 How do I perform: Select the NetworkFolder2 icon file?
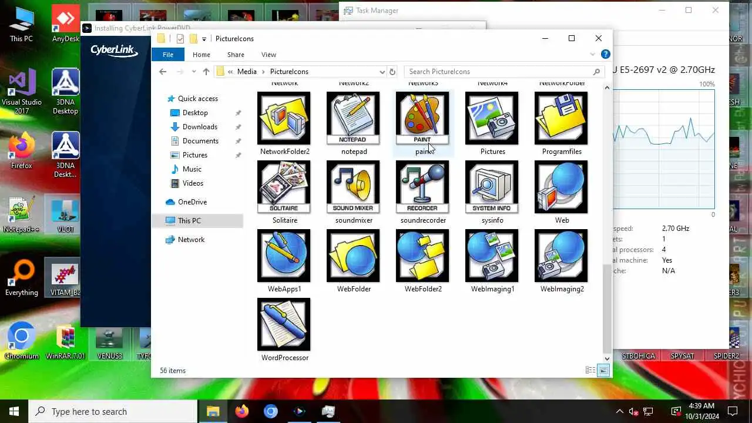(x=284, y=123)
